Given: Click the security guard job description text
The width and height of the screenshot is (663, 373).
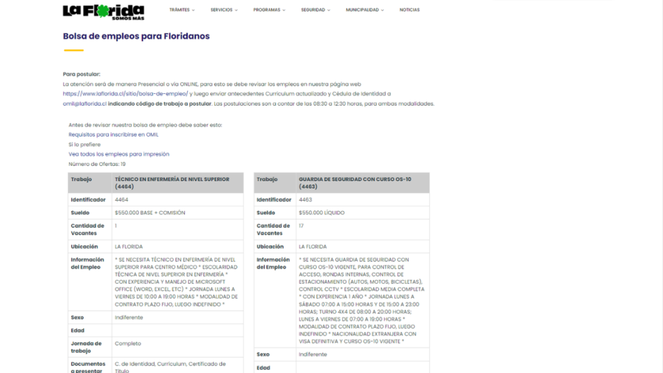Looking at the screenshot, I should (x=361, y=300).
